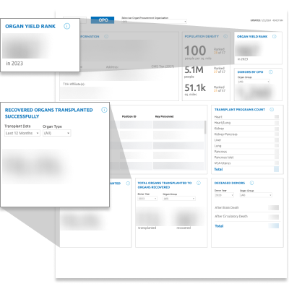Click Total row in Transplant Programs Count
This screenshot has height=289, width=289.
coord(246,169)
